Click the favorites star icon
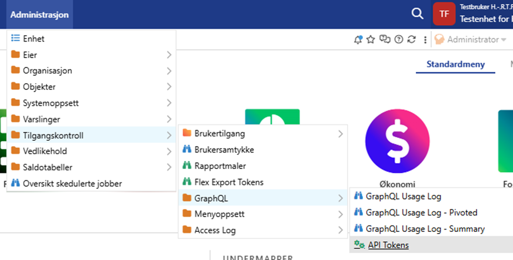This screenshot has width=513, height=260. point(371,40)
